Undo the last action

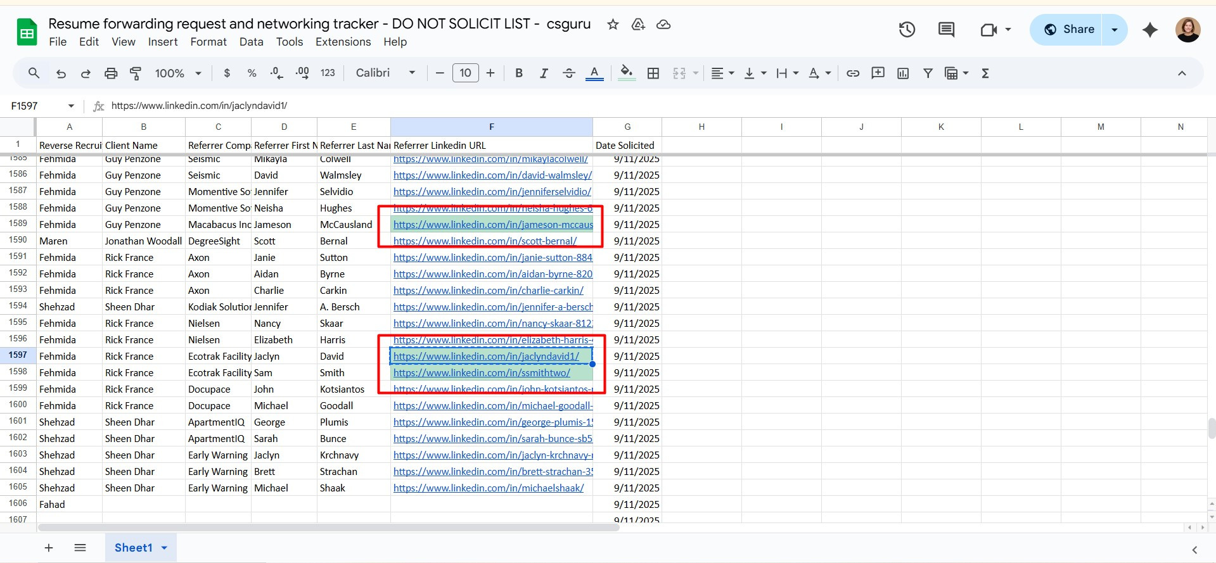pyautogui.click(x=61, y=73)
